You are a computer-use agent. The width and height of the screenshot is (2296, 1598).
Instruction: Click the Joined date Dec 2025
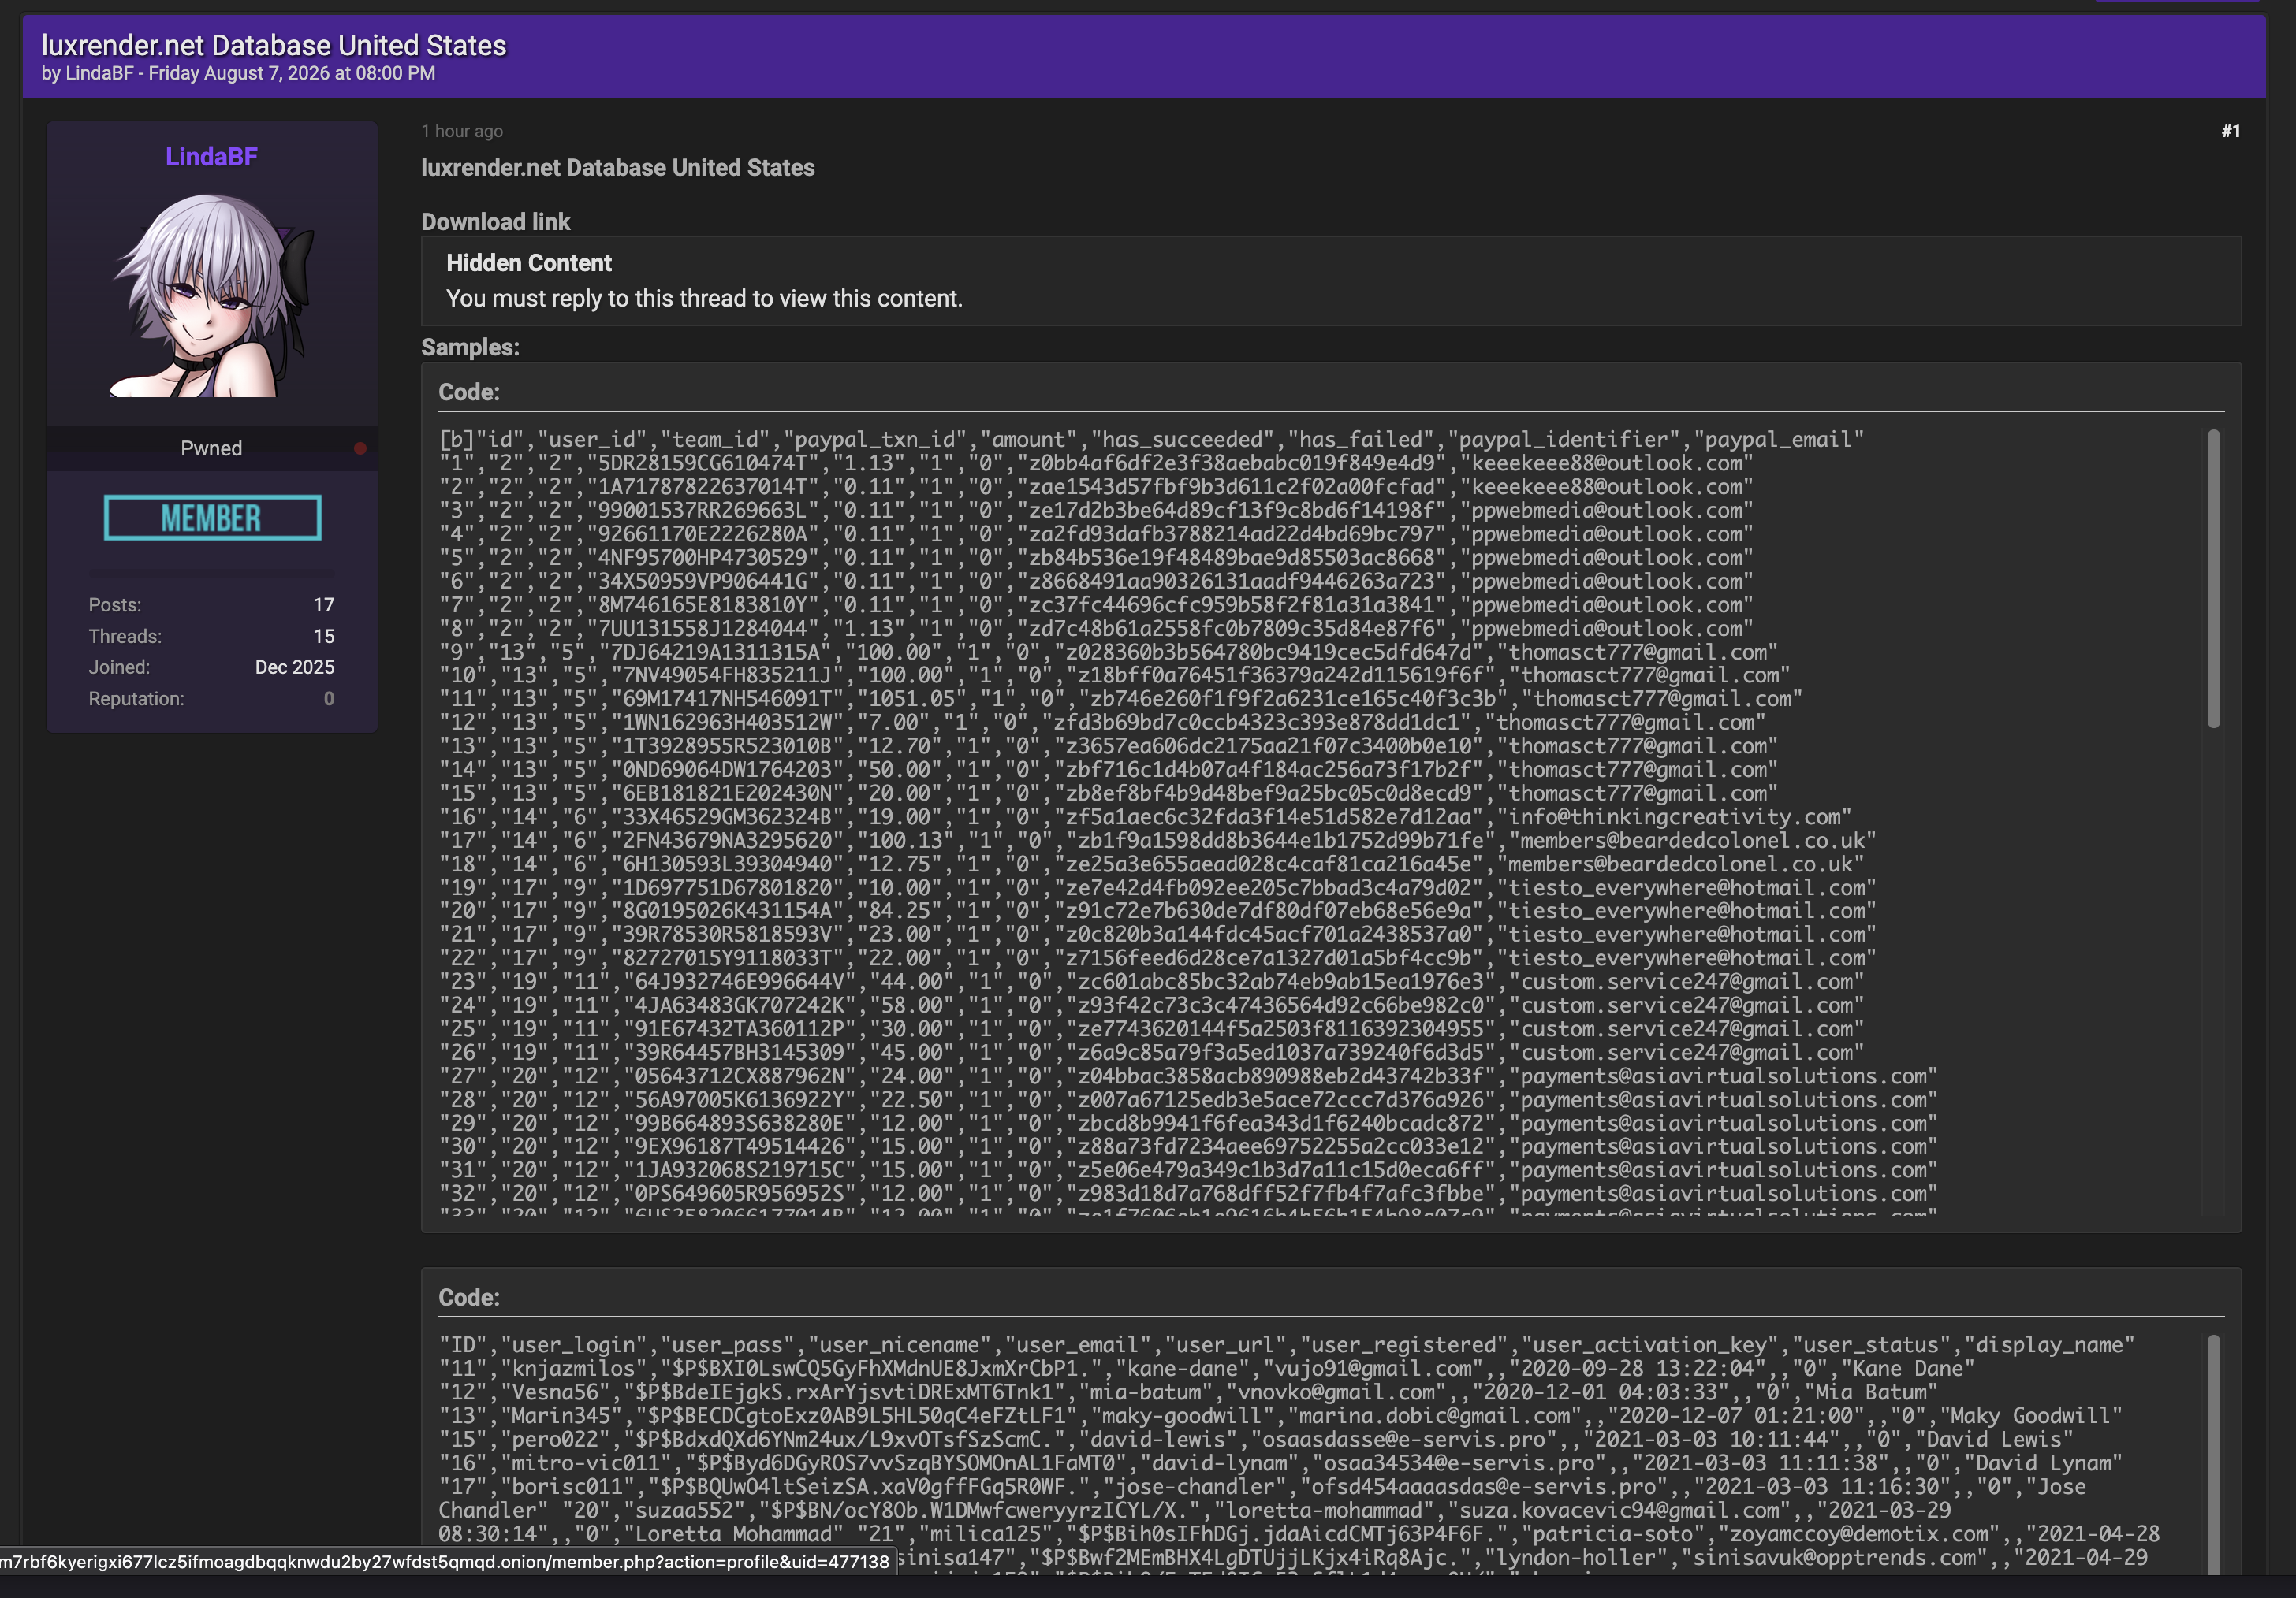pos(295,667)
